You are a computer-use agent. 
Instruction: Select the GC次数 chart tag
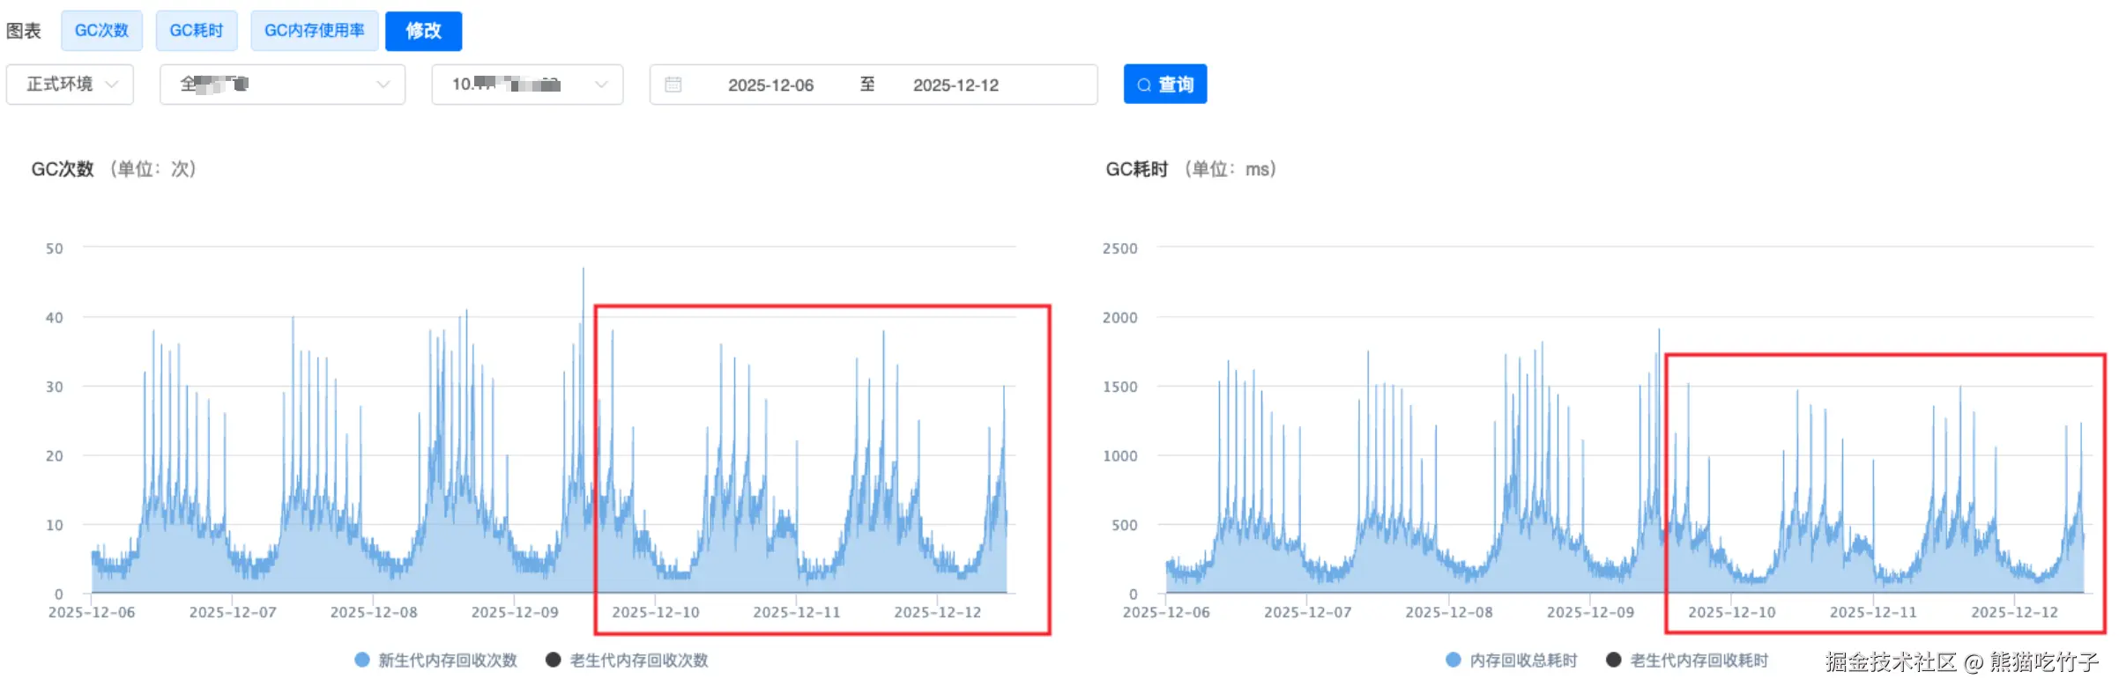point(101,31)
